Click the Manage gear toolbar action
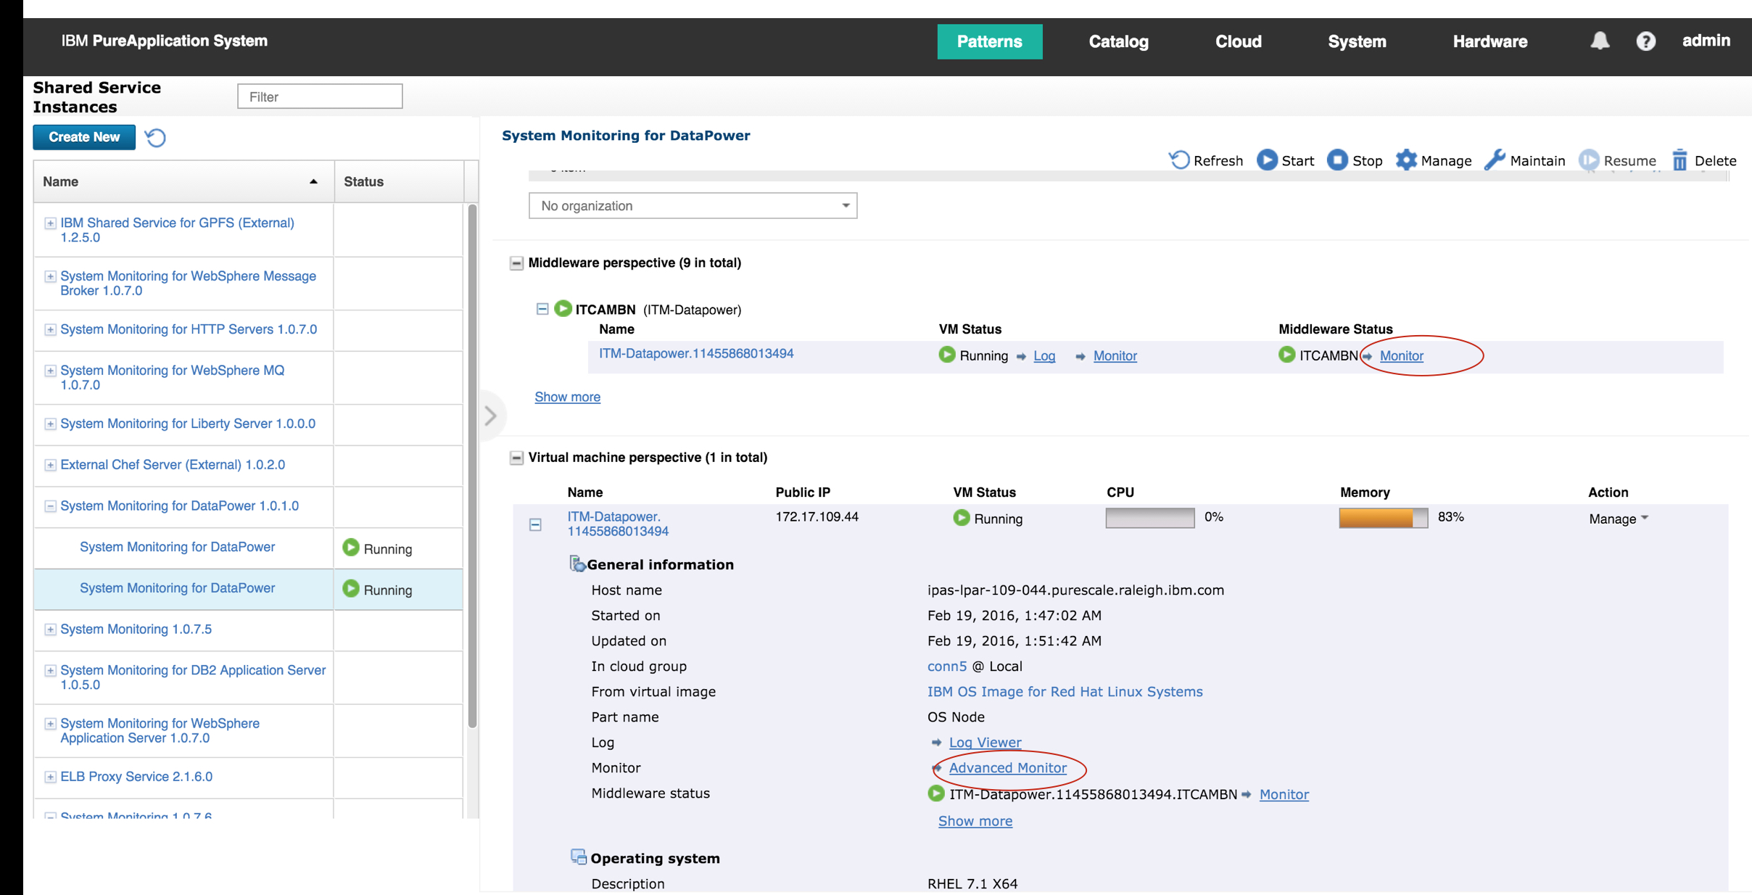This screenshot has height=895, width=1752. pyautogui.click(x=1434, y=160)
